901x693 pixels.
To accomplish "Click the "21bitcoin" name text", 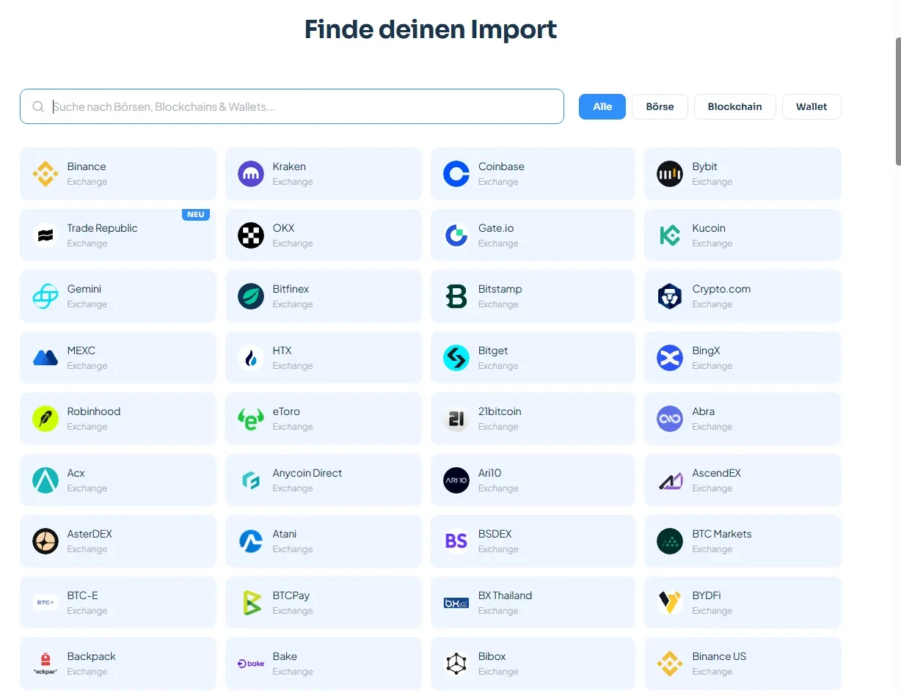I will 500,411.
